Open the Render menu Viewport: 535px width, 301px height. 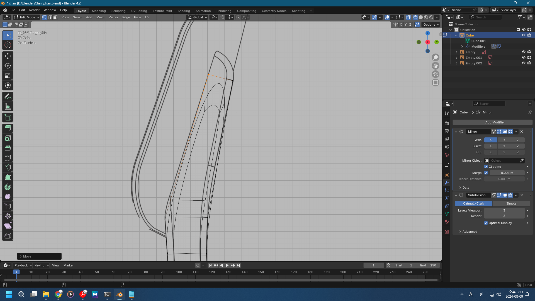point(34,10)
